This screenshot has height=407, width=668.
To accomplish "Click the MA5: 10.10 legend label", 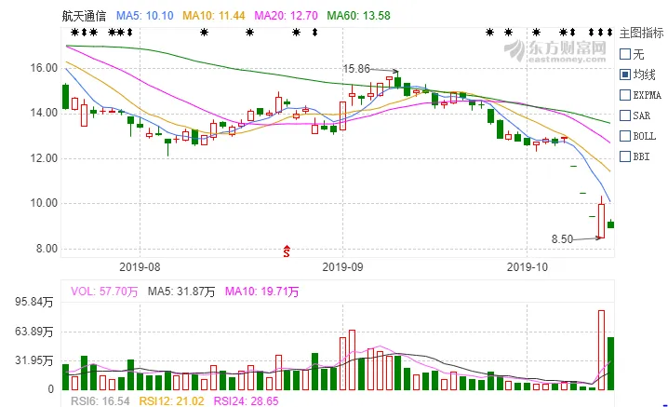I will click(x=145, y=16).
